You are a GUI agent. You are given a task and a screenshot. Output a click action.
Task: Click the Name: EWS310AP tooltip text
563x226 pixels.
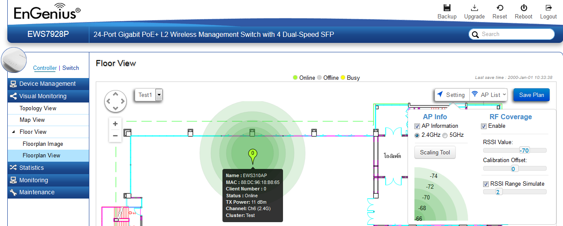click(247, 175)
